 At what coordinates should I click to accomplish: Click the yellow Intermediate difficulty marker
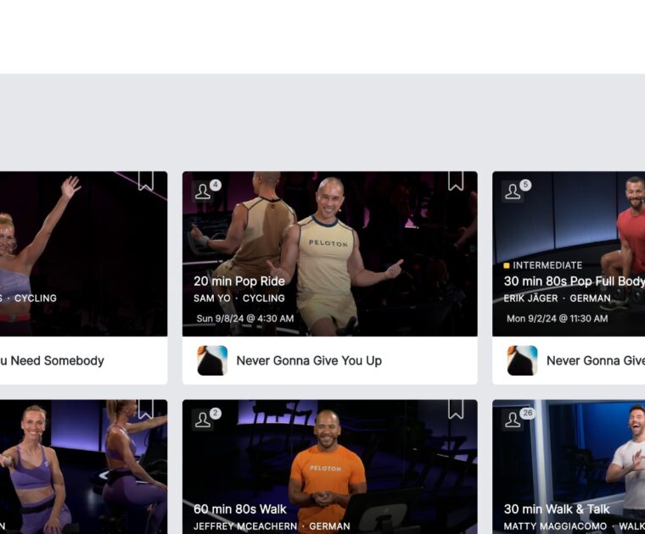pos(507,265)
